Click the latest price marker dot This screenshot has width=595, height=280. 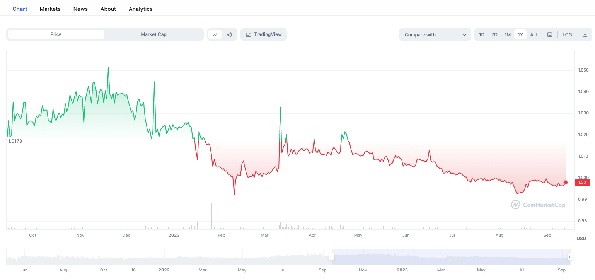point(565,182)
